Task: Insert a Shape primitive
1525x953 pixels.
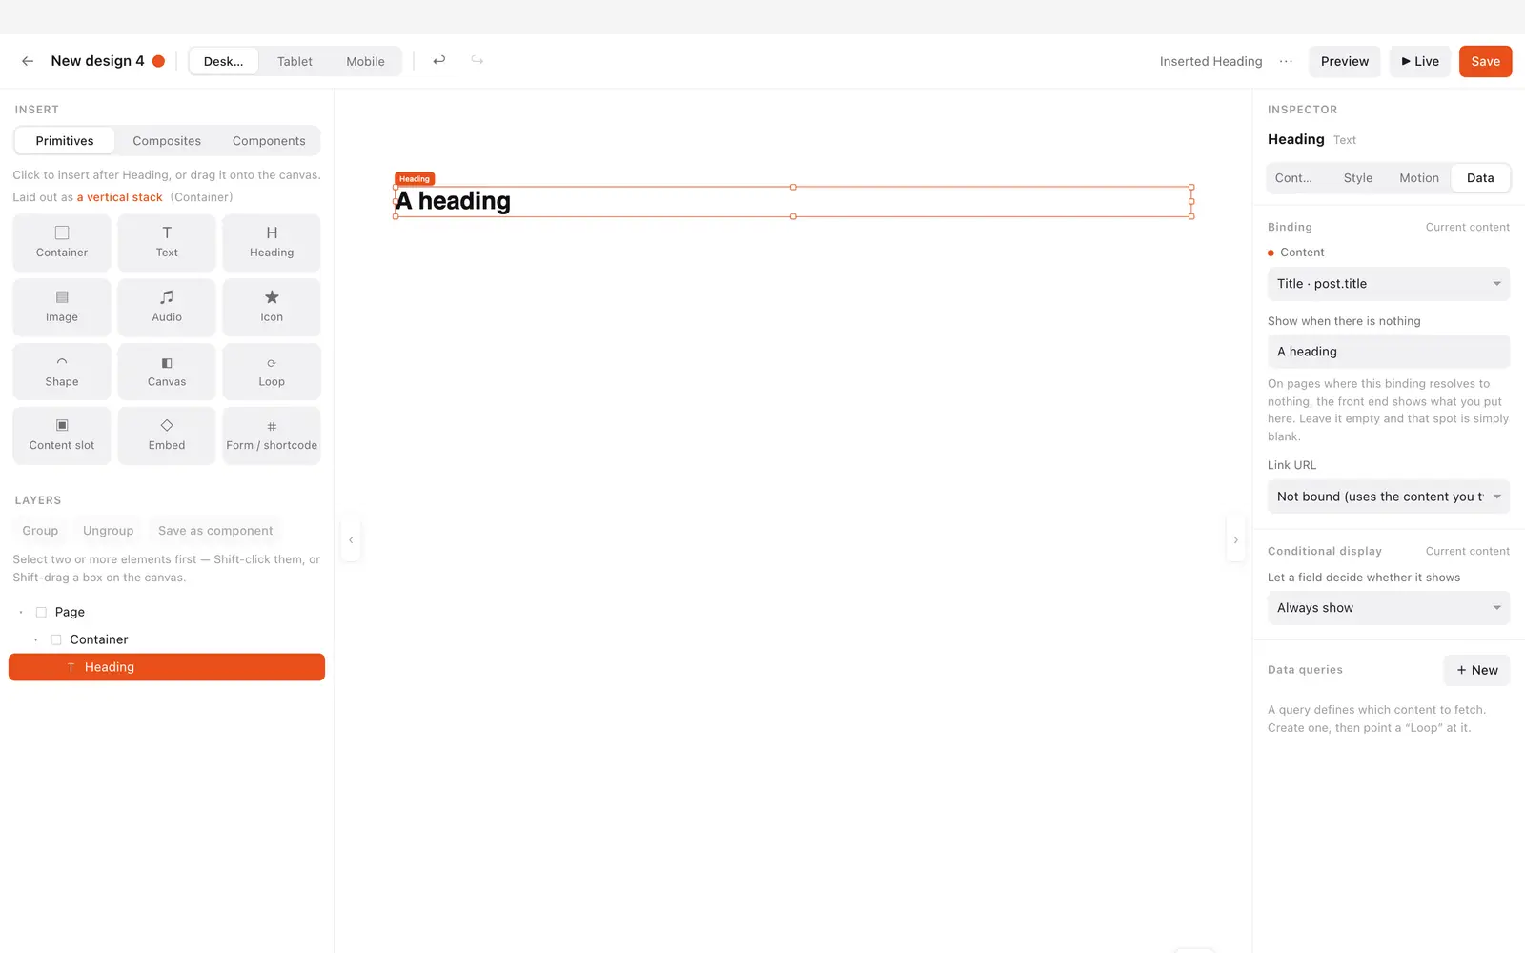Action: (x=62, y=372)
